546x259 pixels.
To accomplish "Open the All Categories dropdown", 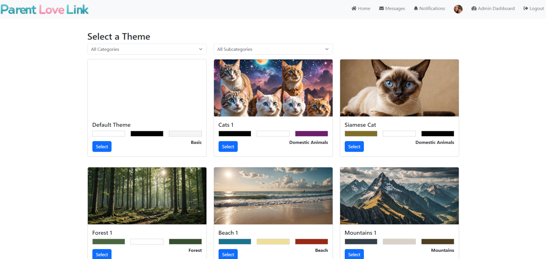I will click(147, 49).
